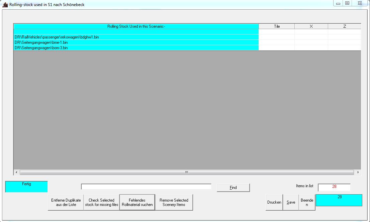Click the Find button
Screen dimensions: 370x222
233,188
